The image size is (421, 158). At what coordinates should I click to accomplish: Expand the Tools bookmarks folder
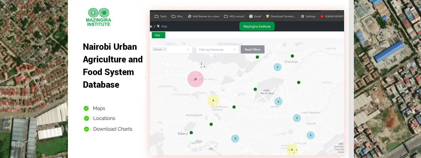[161, 16]
